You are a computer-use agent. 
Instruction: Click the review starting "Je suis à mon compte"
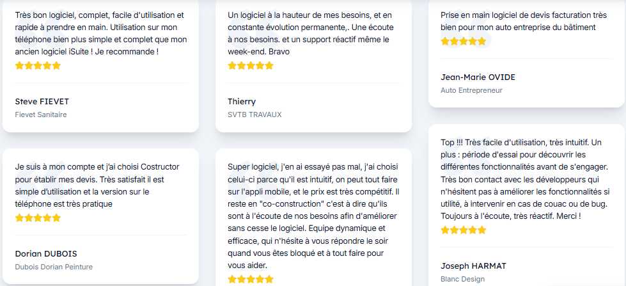(97, 185)
